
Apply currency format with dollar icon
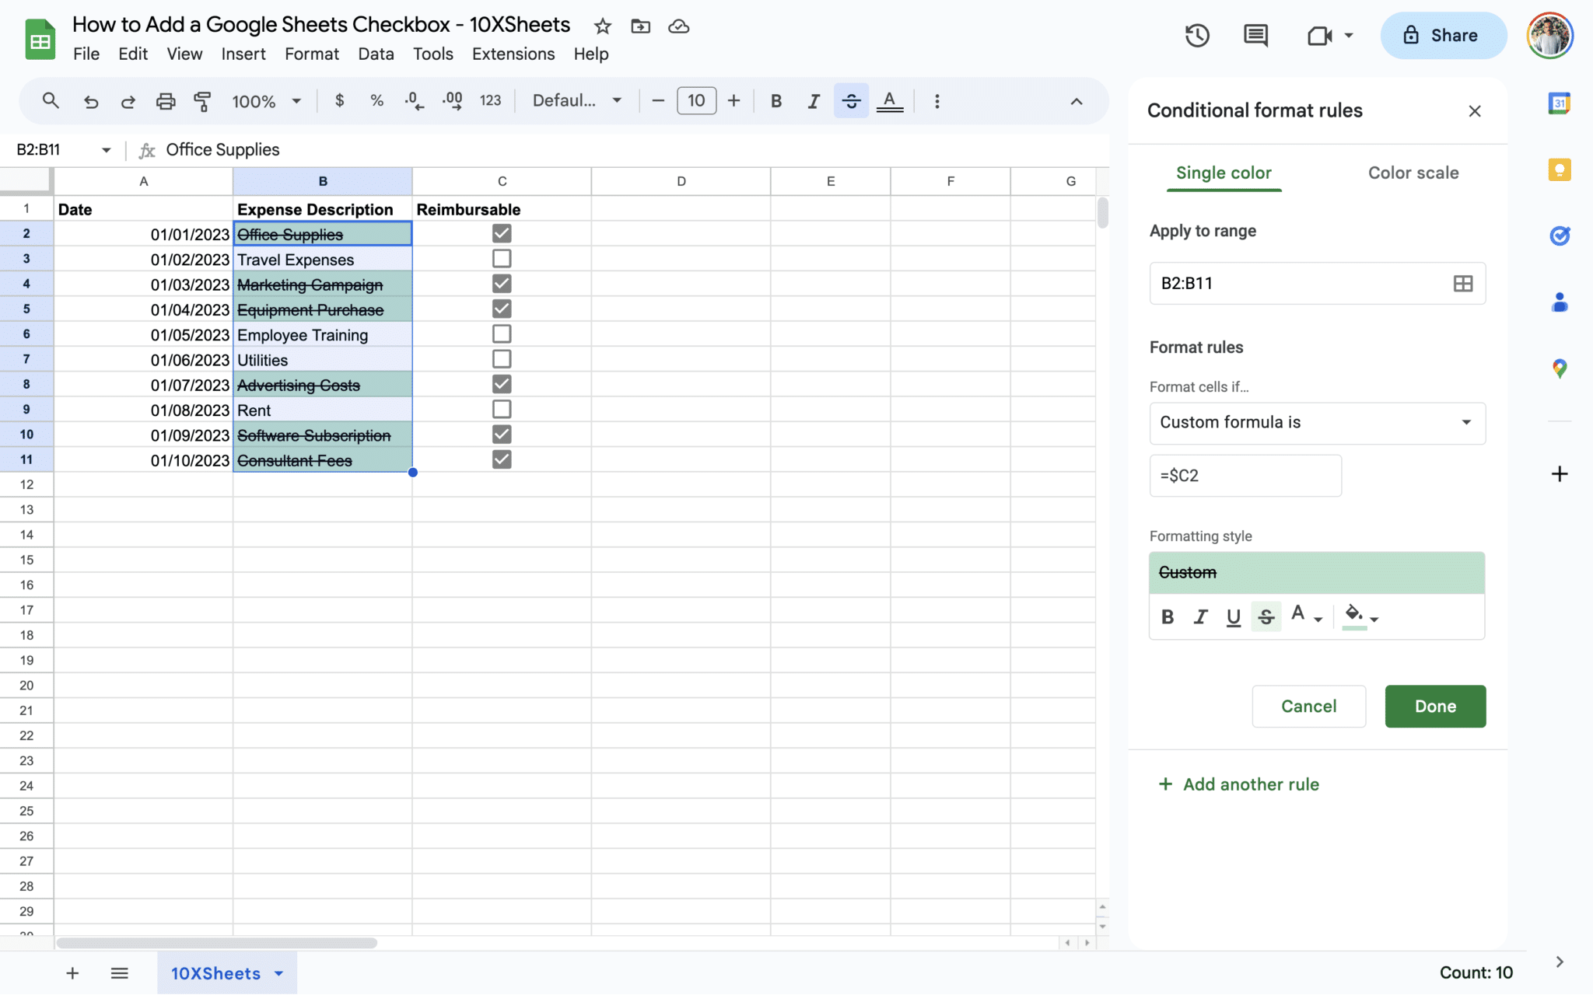coord(339,100)
